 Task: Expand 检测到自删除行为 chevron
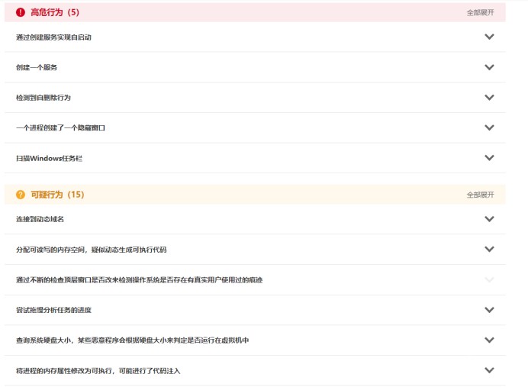[x=489, y=98]
